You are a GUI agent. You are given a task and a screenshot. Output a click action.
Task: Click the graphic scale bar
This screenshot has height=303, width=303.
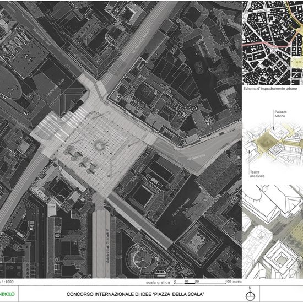[x=199, y=282]
